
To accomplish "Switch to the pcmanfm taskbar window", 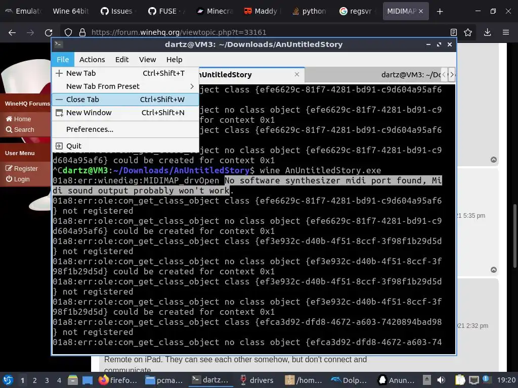I will coord(164,380).
